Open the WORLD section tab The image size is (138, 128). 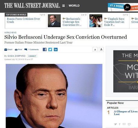[74, 6]
